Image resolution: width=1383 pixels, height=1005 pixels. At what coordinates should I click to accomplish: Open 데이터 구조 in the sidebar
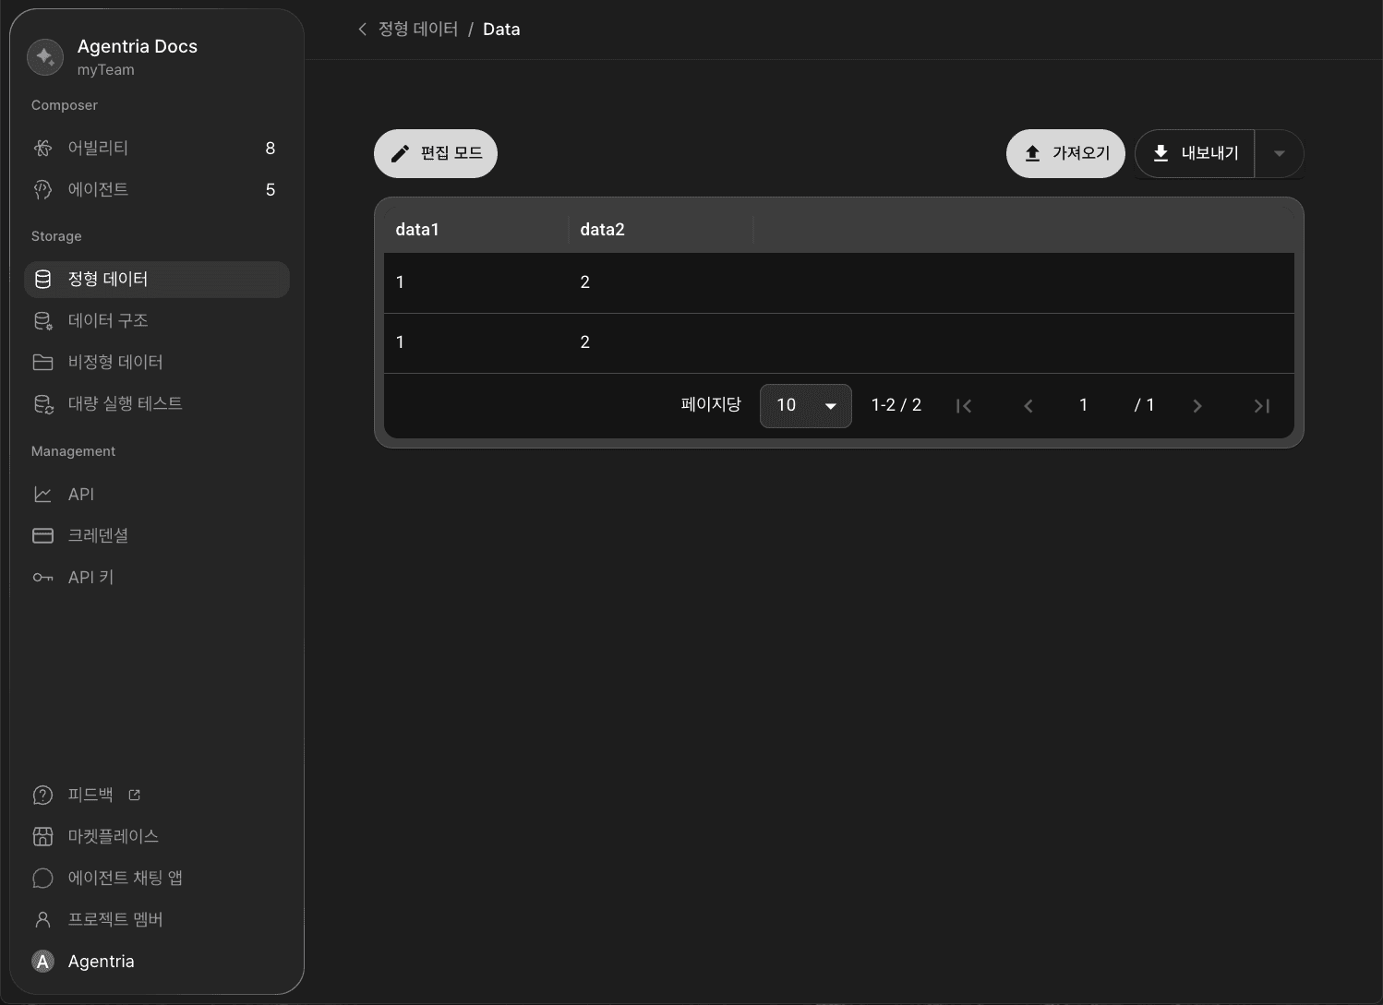[x=157, y=320]
